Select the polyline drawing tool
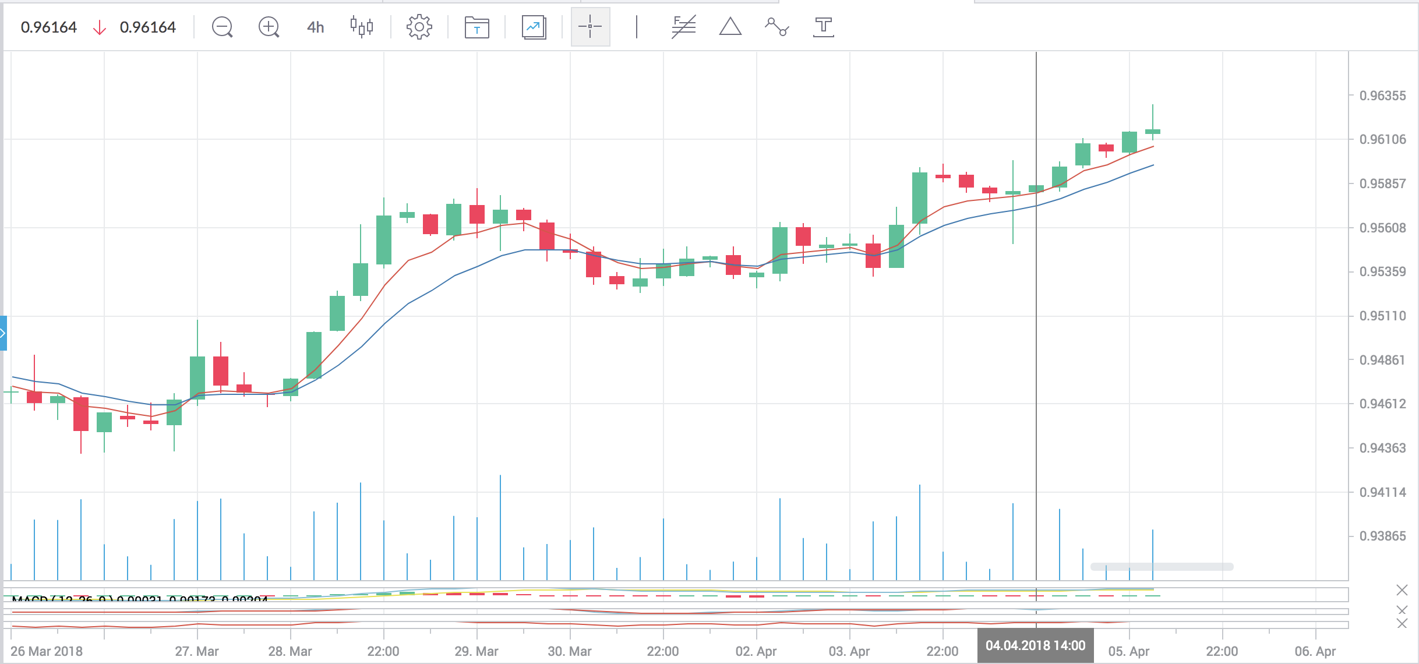Screen dimensions: 1419x664 (x=776, y=27)
